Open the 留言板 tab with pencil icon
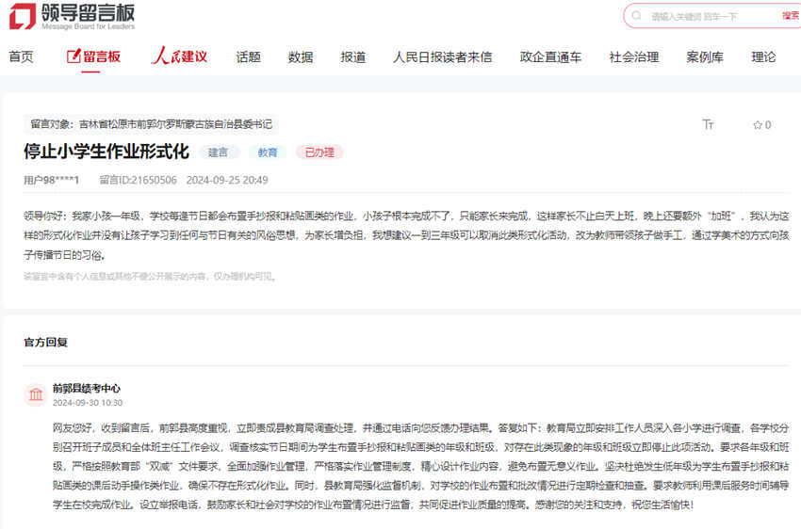The image size is (801, 529). [x=94, y=56]
